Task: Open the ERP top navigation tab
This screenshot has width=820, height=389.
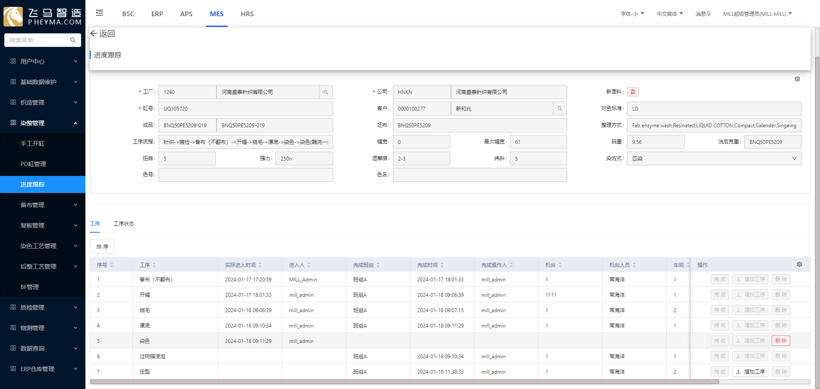Action: [x=157, y=14]
